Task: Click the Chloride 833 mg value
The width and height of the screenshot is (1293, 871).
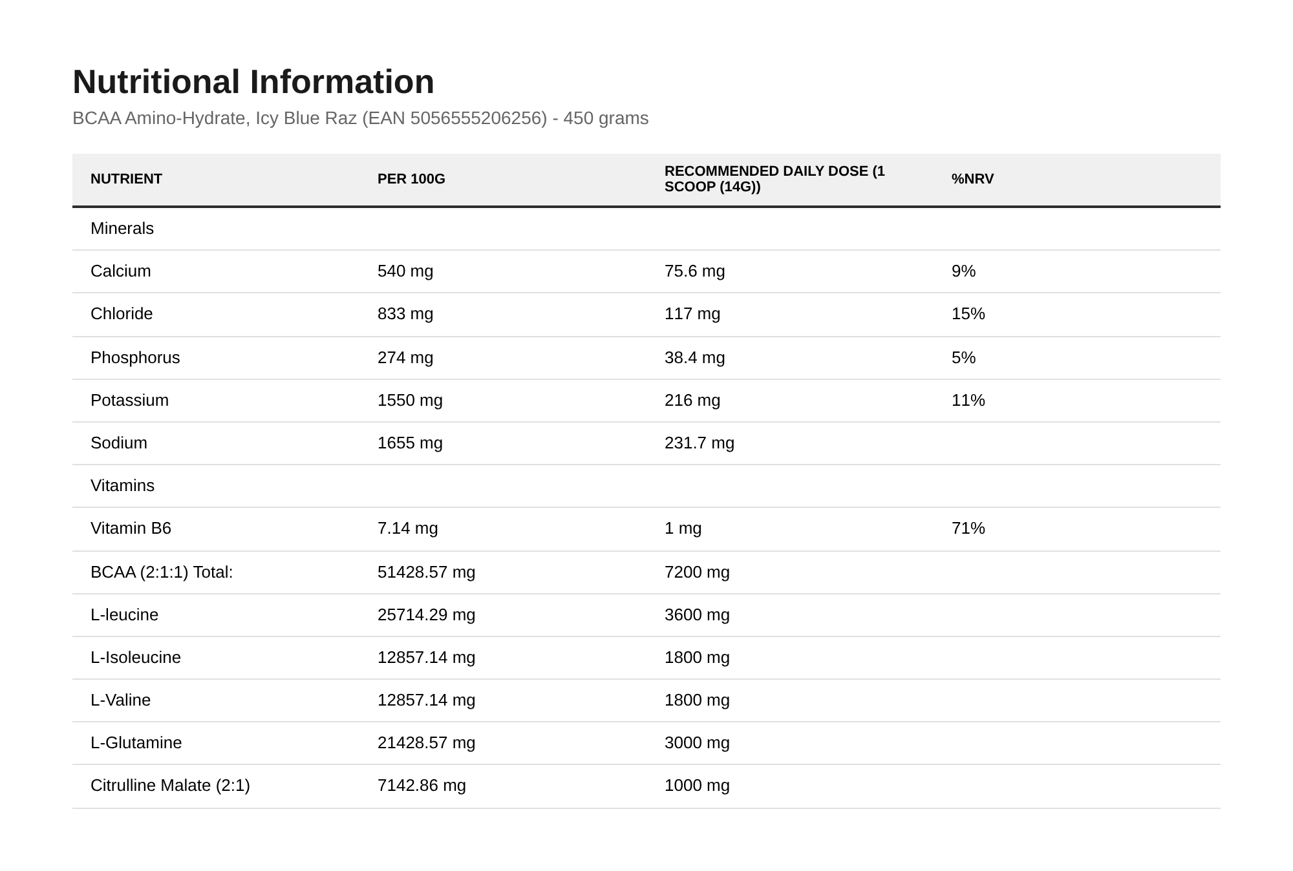Action: pos(405,314)
